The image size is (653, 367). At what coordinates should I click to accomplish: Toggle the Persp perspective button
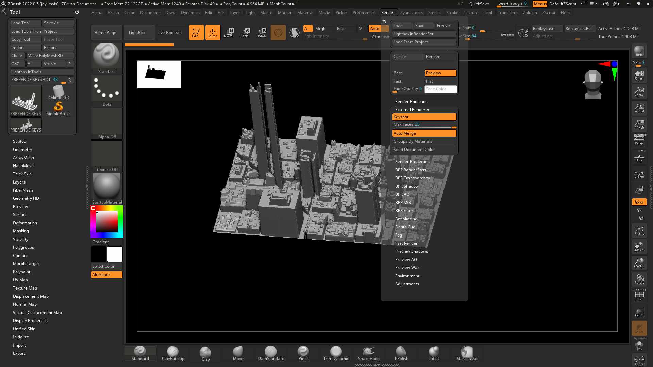(639, 139)
